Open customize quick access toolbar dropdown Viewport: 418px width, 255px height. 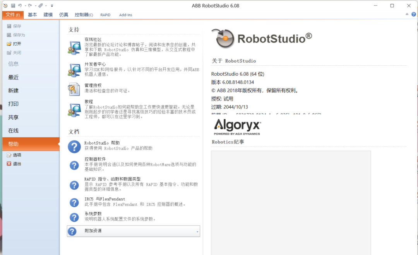(52, 6)
